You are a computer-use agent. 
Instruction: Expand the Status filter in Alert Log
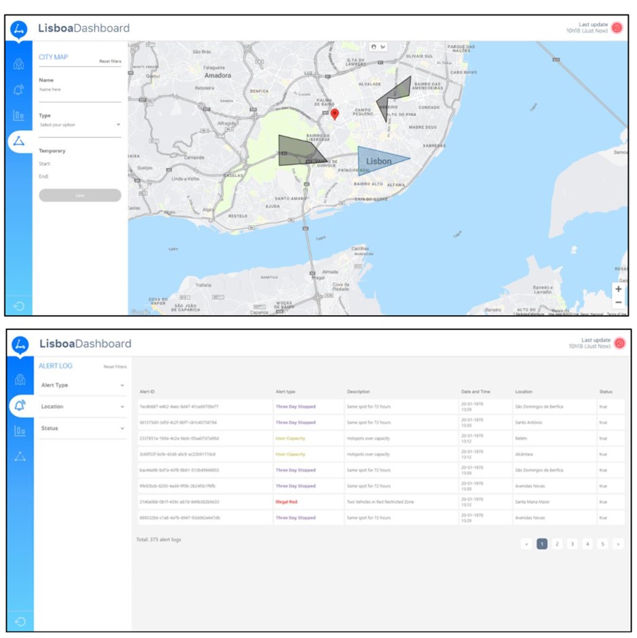tap(81, 429)
